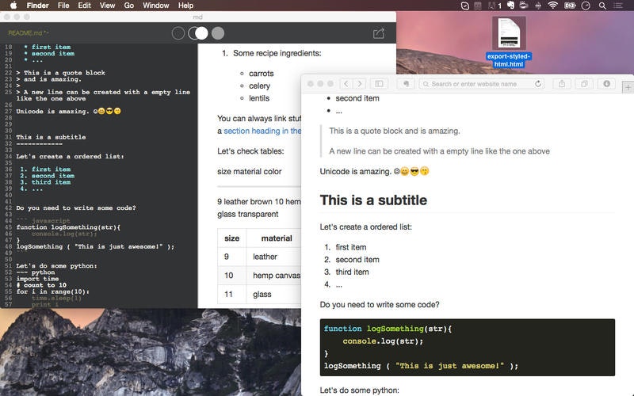
Task: Click the 'material' table header
Action: click(x=277, y=238)
